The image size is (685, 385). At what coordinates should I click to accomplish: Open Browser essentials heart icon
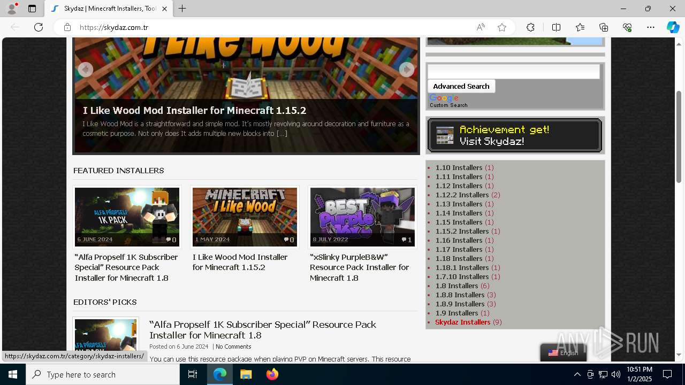(627, 27)
